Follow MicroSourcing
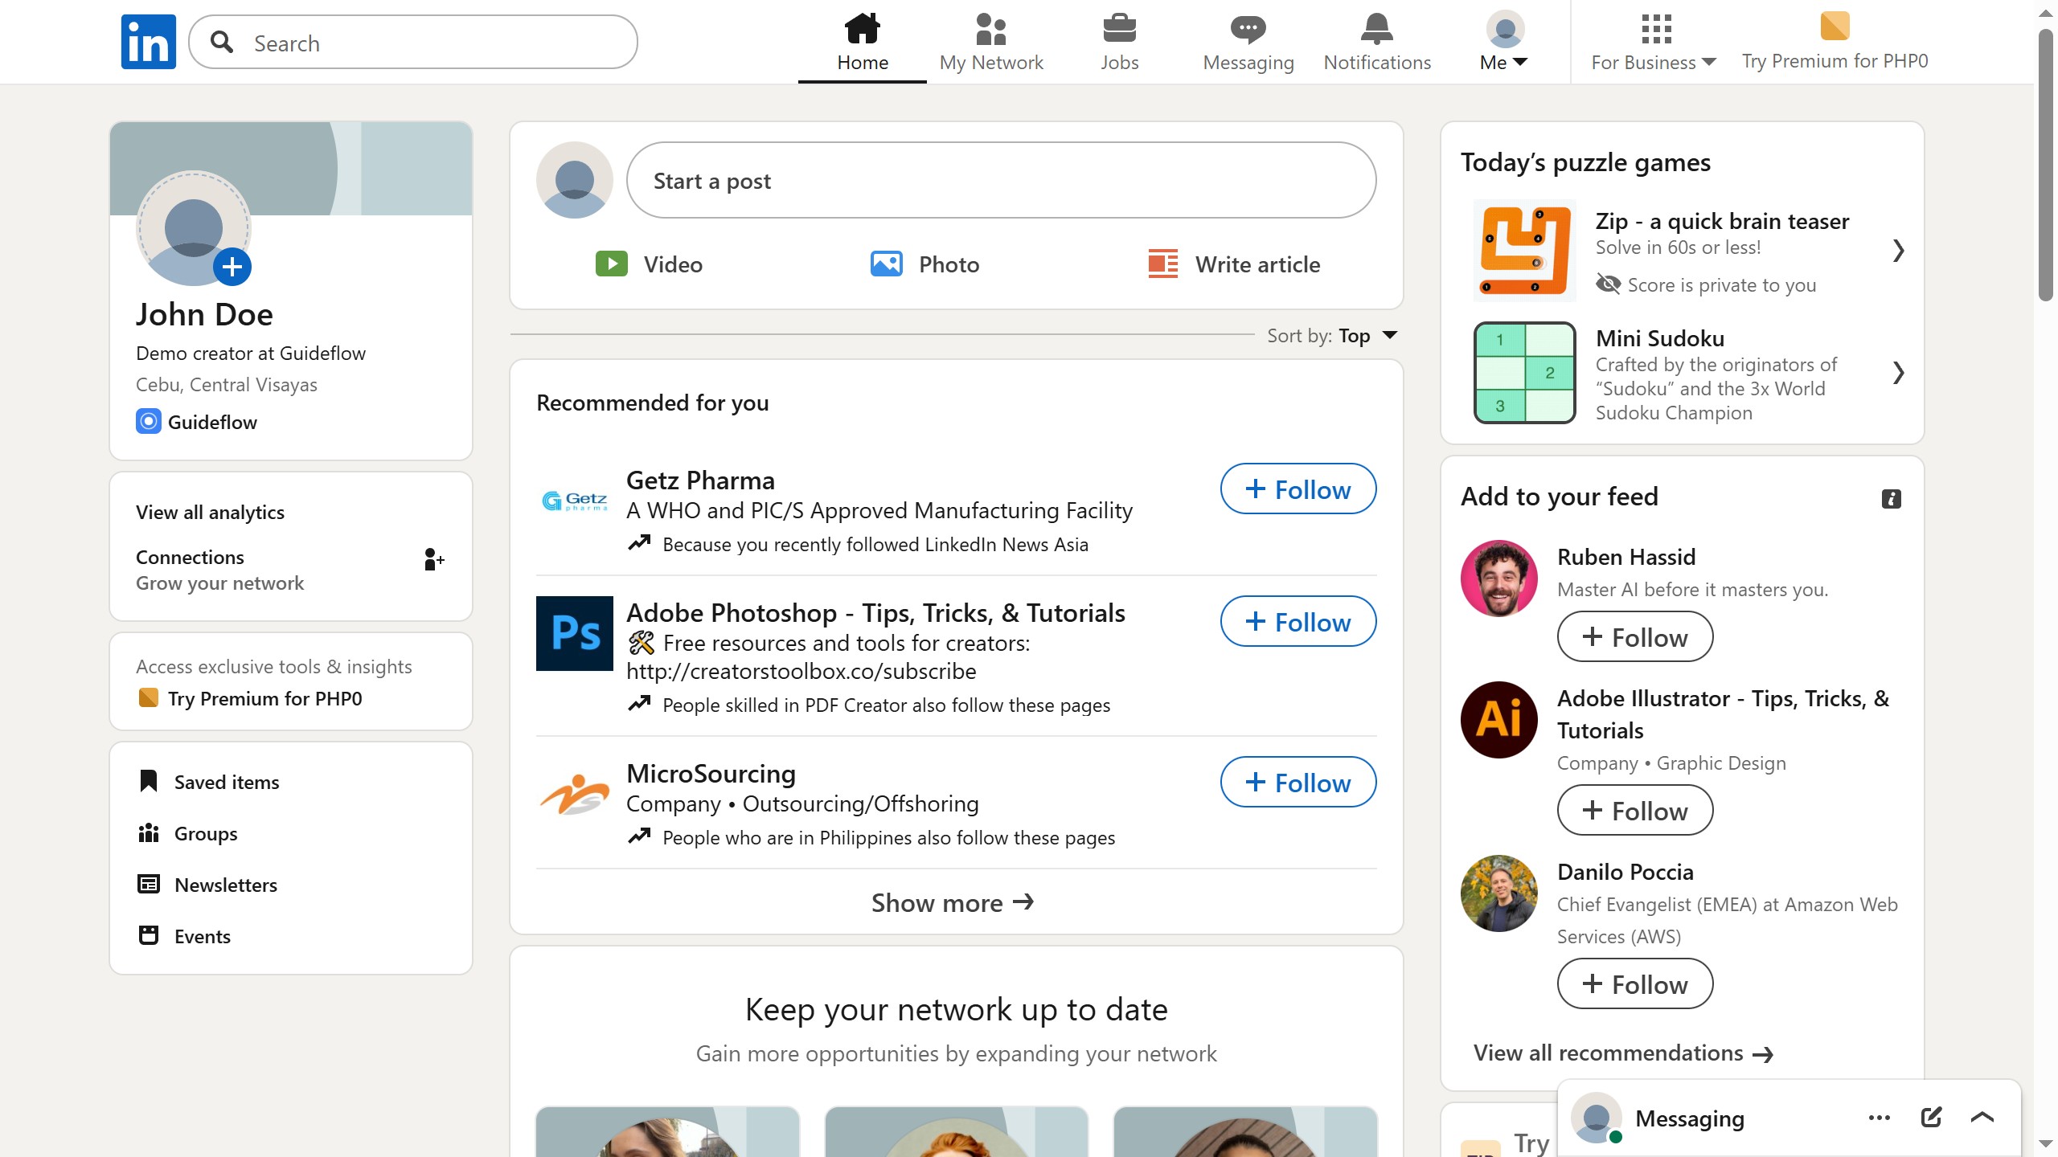2058x1157 pixels. [x=1298, y=783]
